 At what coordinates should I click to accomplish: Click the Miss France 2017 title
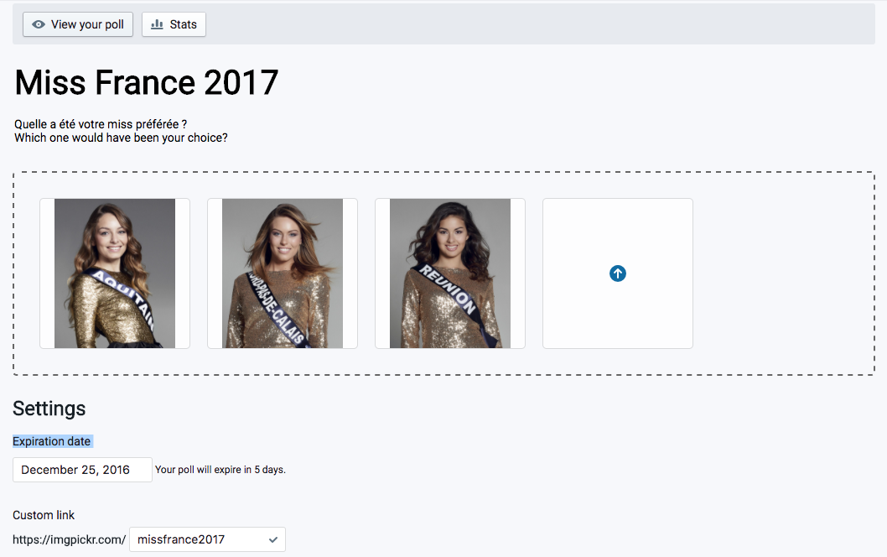pyautogui.click(x=147, y=82)
